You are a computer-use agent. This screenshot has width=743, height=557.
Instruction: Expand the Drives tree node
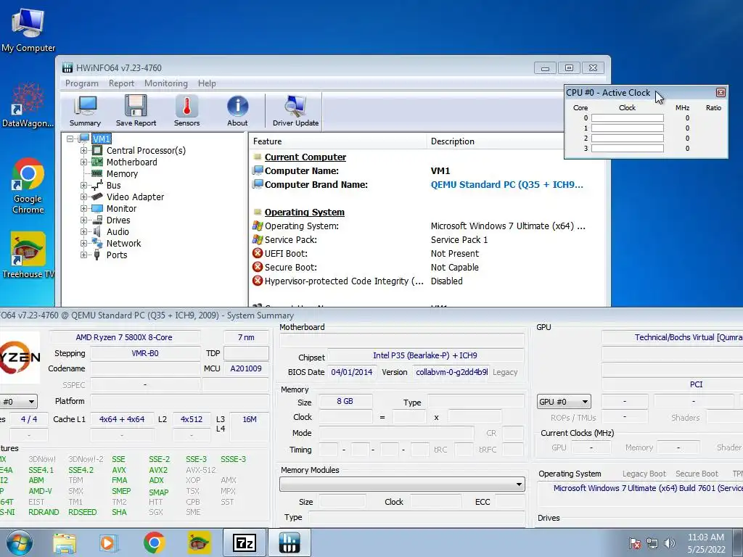point(84,220)
